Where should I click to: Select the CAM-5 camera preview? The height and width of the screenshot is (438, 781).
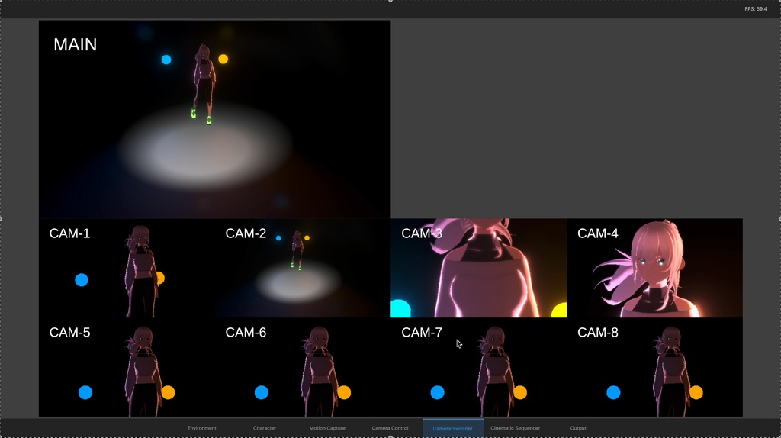pyautogui.click(x=127, y=367)
